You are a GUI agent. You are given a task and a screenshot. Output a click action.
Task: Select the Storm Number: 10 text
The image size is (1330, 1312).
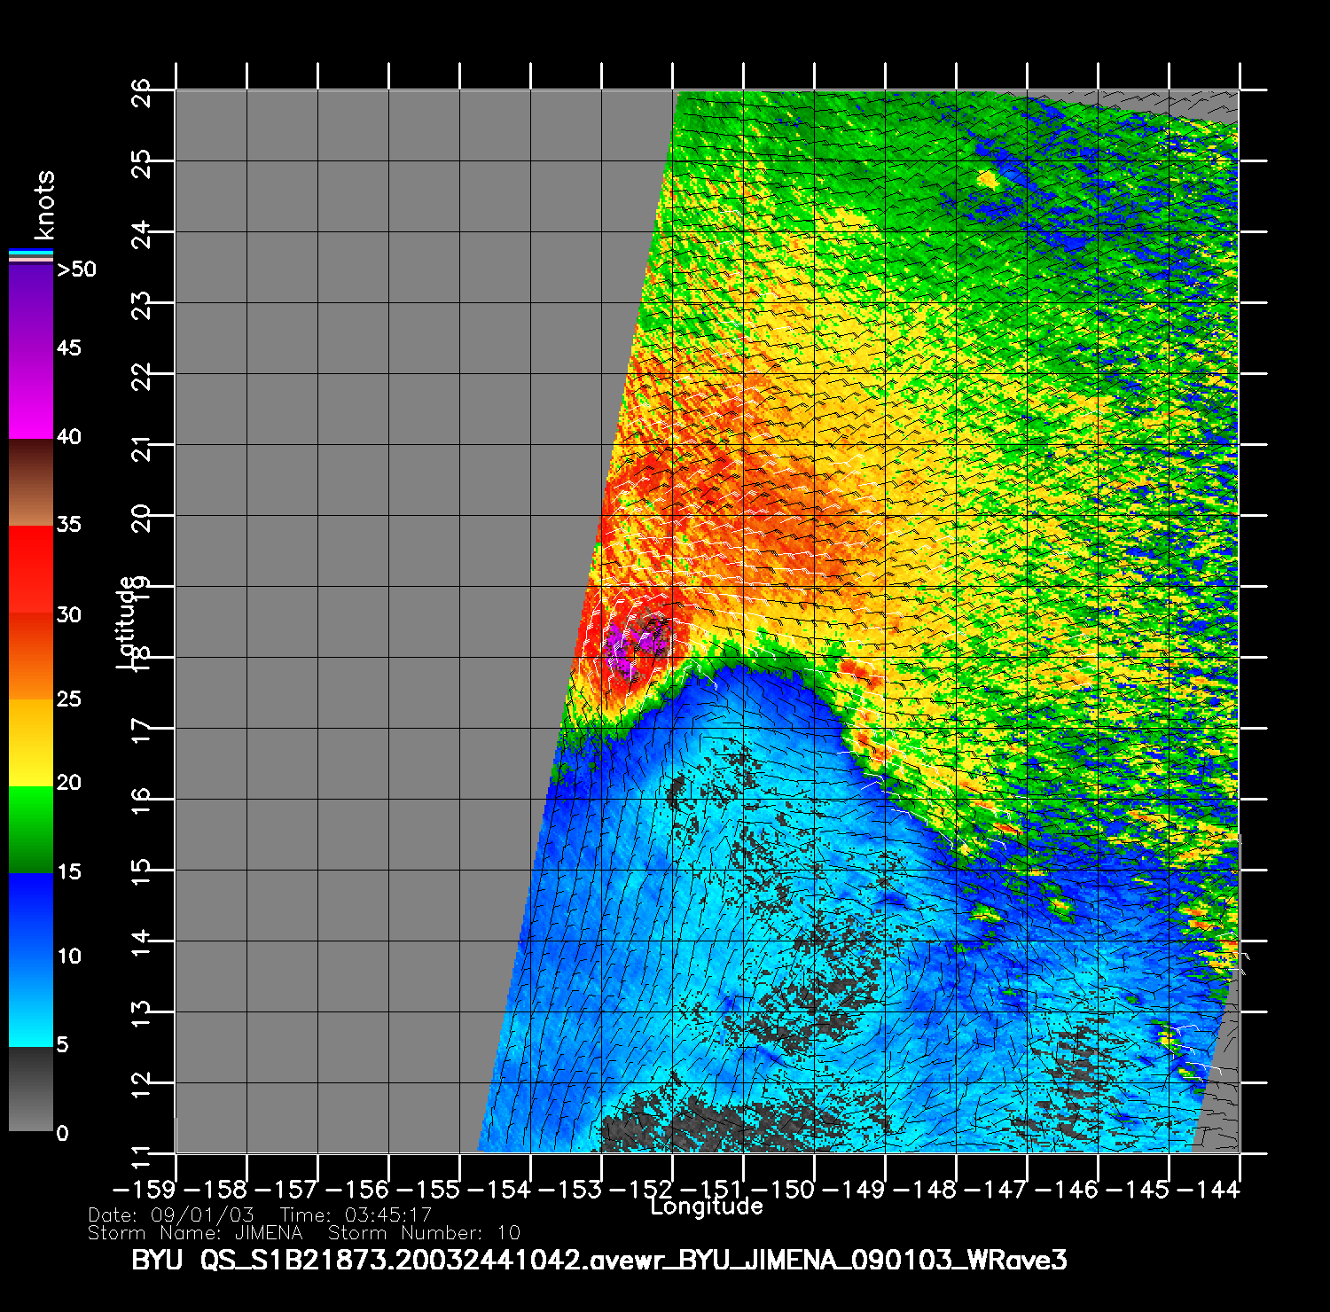click(x=424, y=1233)
